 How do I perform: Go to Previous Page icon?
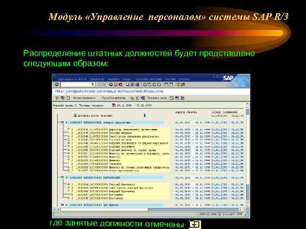(x=149, y=84)
